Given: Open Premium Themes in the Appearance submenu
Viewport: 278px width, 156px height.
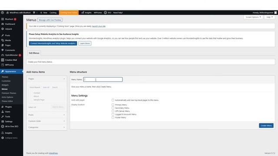Looking at the screenshot, I should [x=9, y=93].
